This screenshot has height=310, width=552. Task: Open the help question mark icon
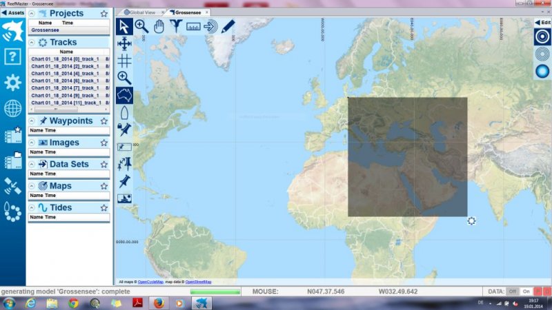pos(12,56)
